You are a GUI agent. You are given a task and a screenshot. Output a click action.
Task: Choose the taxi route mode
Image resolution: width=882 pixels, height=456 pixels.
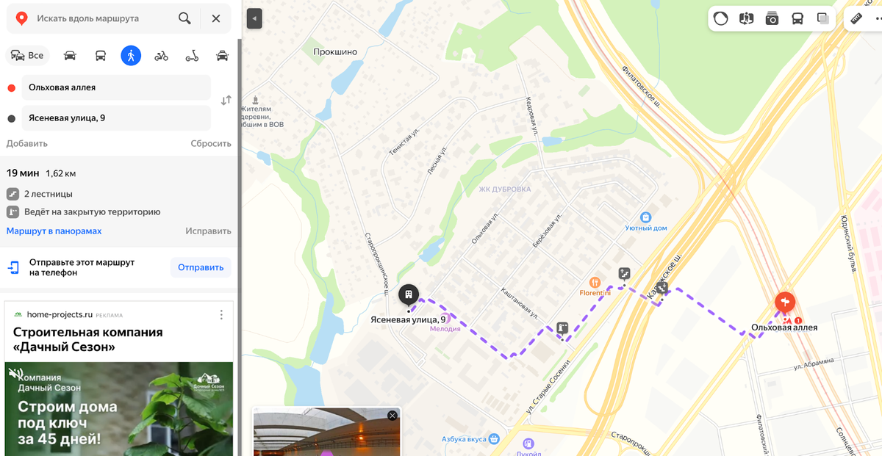pyautogui.click(x=222, y=55)
